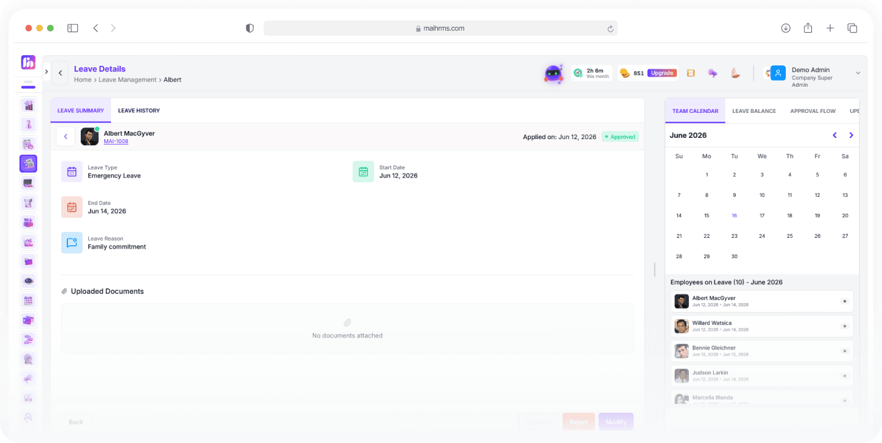The height and width of the screenshot is (443, 882).
Task: Expand the sidebar with the small chevron
Action: [x=46, y=71]
